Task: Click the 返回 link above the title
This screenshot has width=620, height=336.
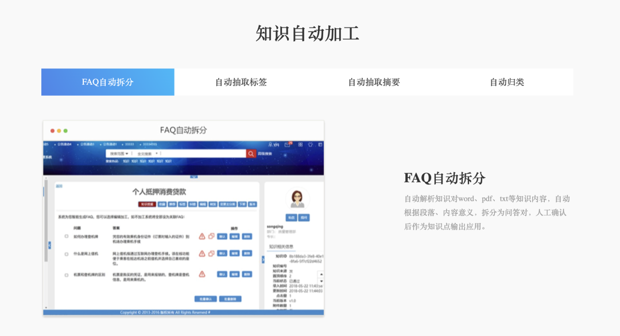Action: point(59,186)
